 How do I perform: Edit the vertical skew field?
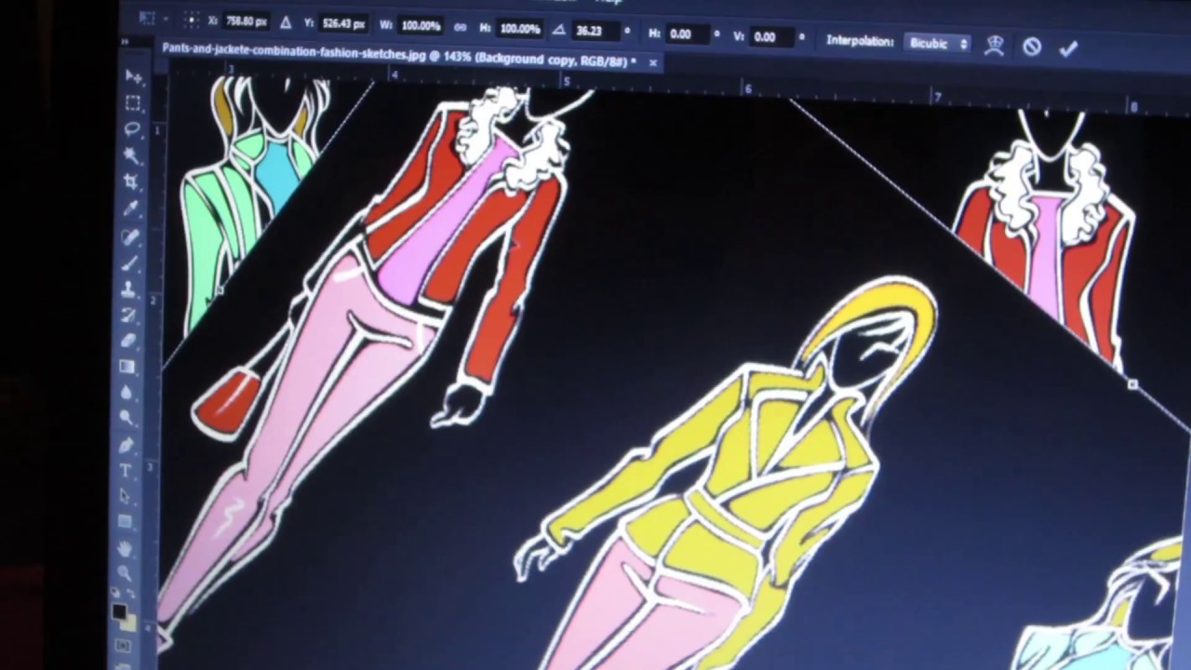pyautogui.click(x=771, y=36)
